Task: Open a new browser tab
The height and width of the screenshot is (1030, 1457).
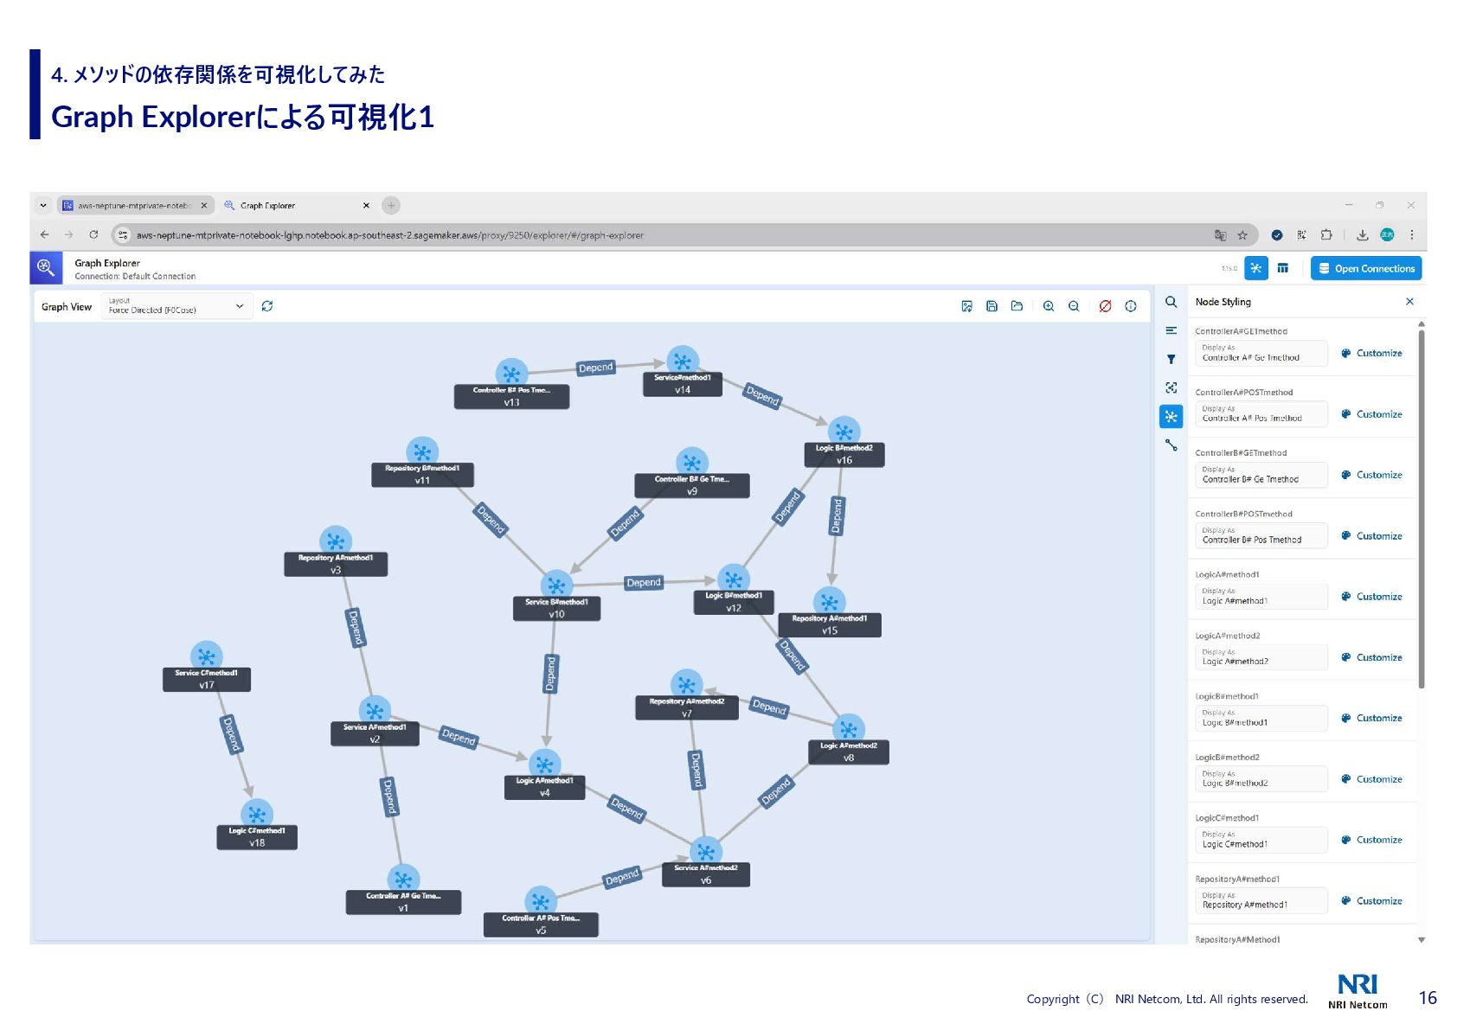Action: [391, 205]
